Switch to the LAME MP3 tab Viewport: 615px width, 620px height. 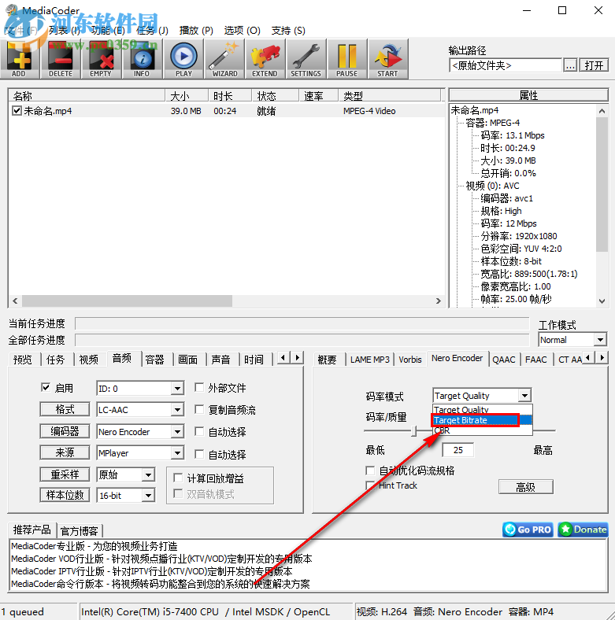(x=369, y=360)
